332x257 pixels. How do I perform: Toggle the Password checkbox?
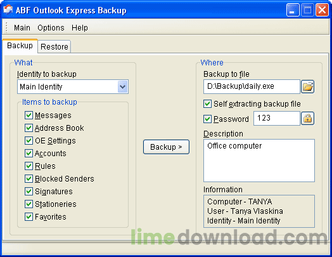tap(208, 119)
